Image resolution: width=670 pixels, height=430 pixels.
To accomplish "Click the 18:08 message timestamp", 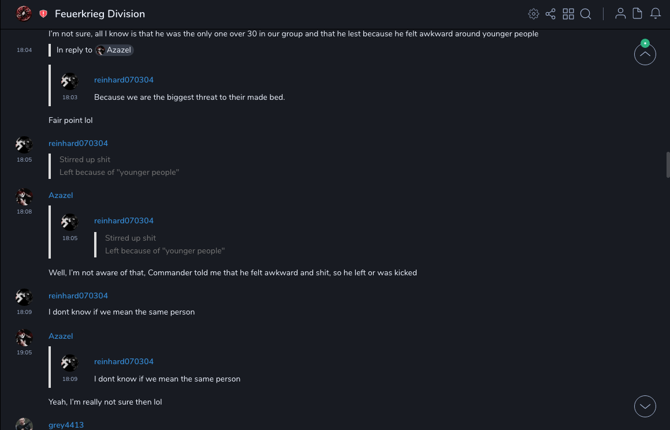I will coord(24,212).
